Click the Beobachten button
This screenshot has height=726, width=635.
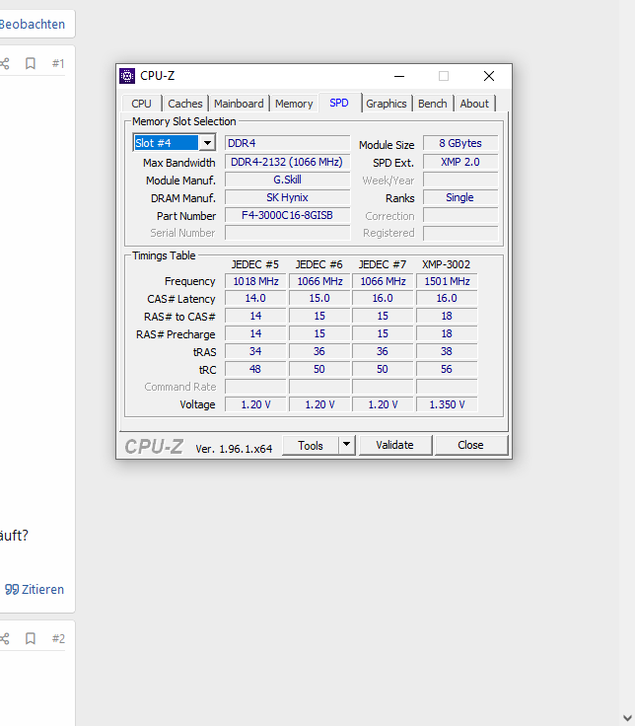coord(32,24)
